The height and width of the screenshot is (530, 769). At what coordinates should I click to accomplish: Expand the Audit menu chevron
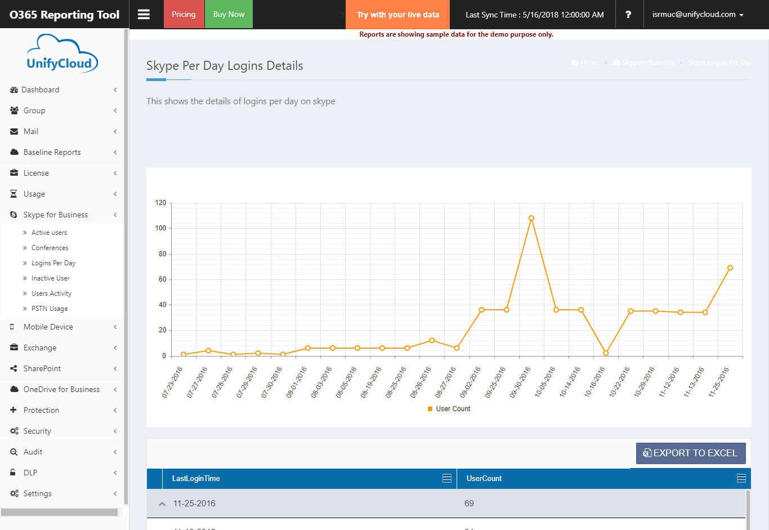tap(115, 452)
